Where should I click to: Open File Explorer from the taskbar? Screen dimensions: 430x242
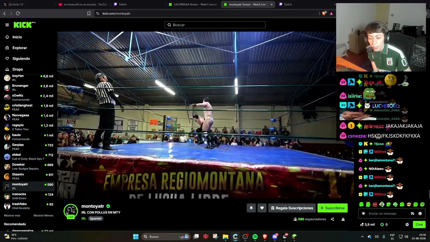pyautogui.click(x=225, y=237)
